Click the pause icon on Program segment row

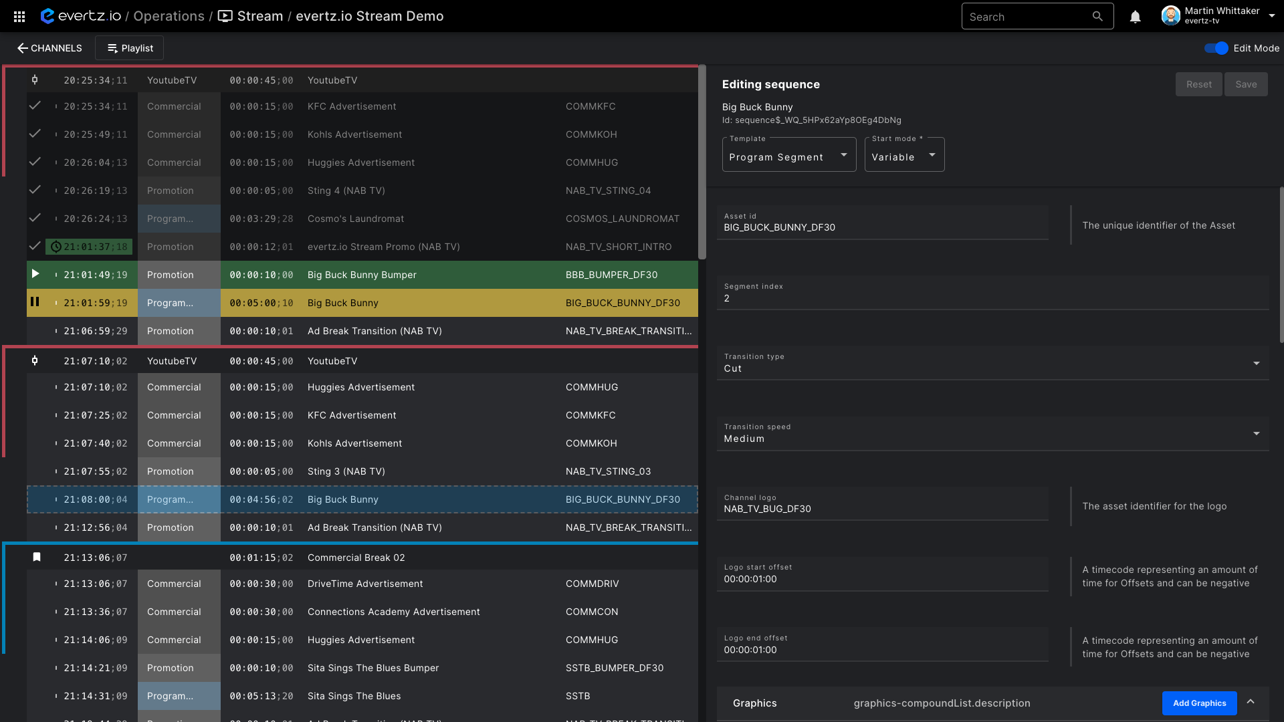pos(34,302)
